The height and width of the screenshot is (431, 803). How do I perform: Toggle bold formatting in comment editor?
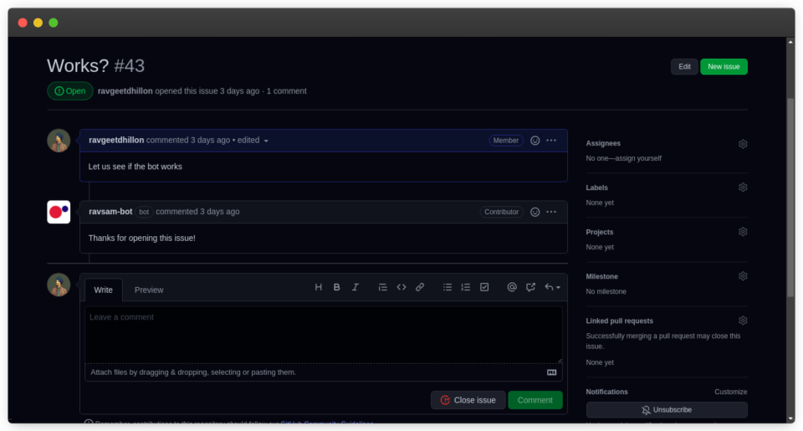click(336, 287)
